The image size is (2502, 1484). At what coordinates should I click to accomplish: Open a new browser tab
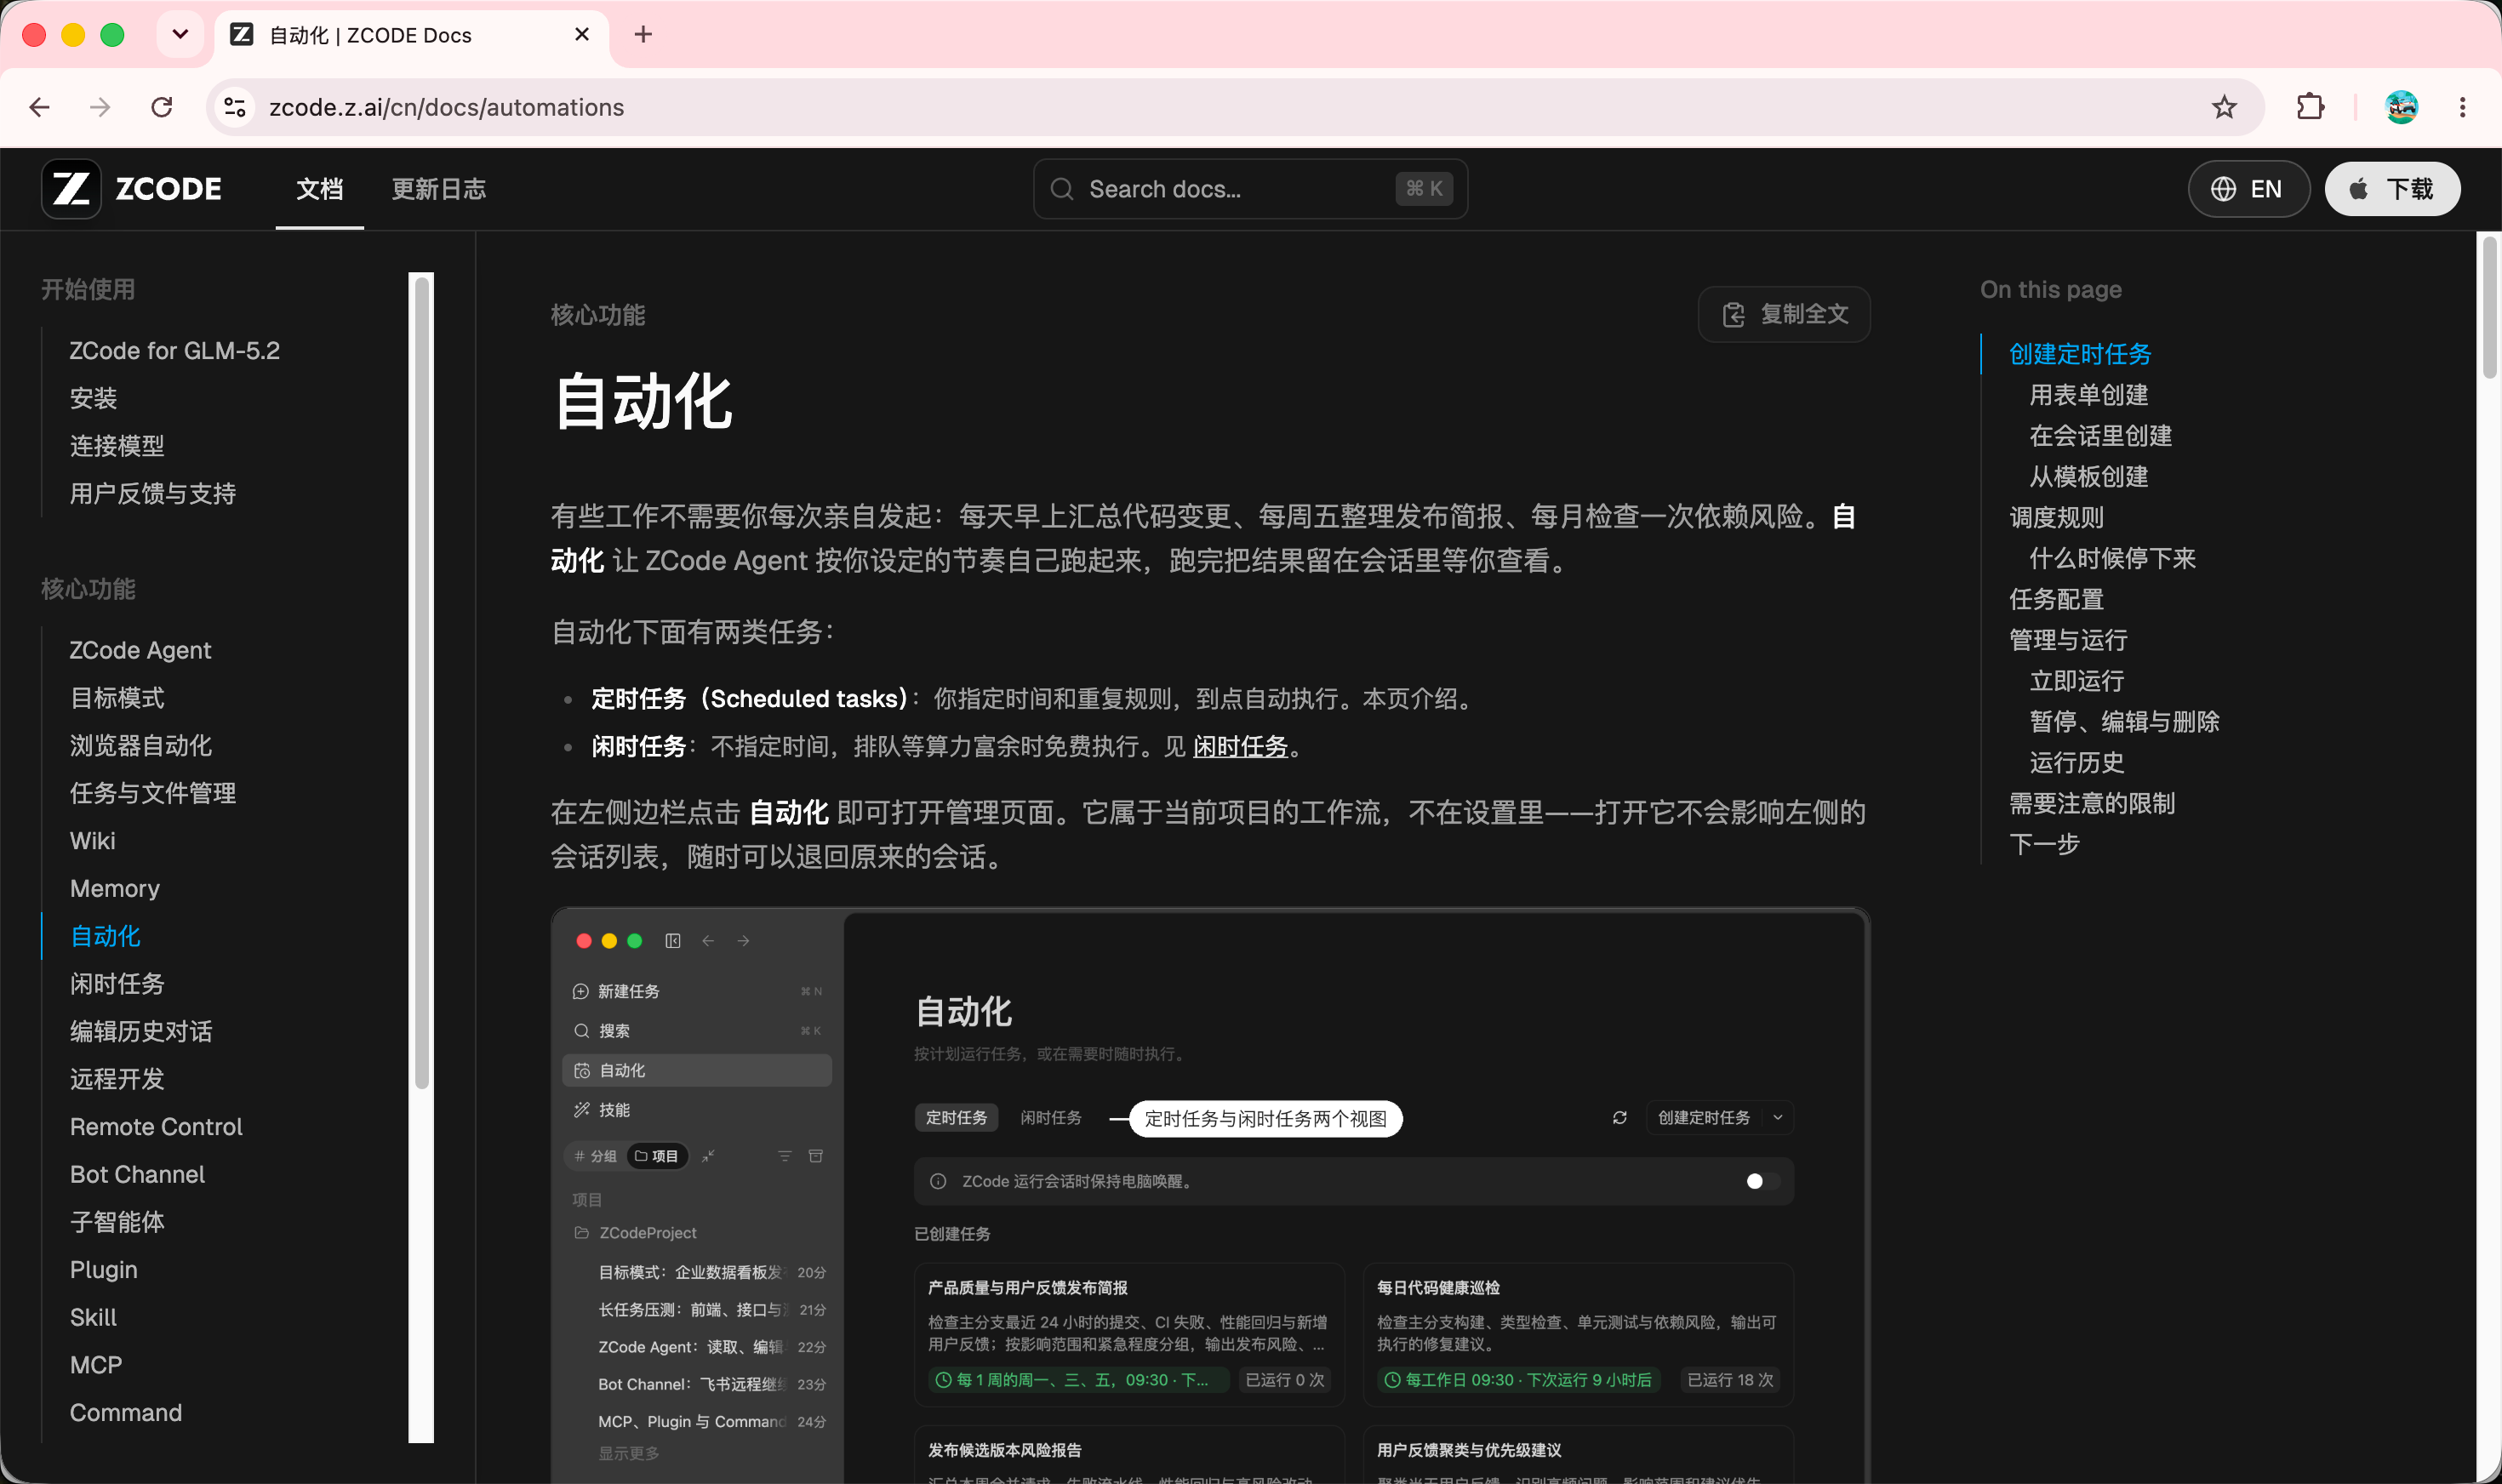[x=643, y=35]
